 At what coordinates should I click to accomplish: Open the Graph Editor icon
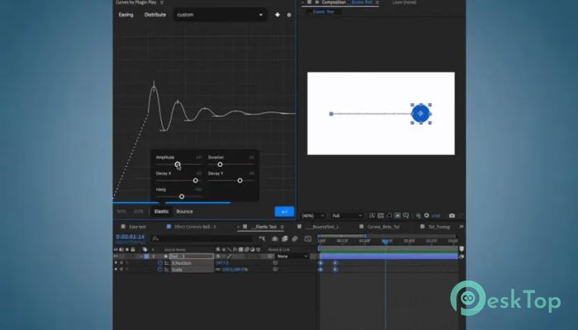point(308,239)
